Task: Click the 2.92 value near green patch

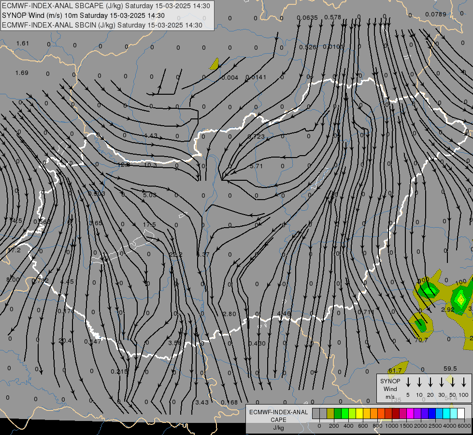Action: pyautogui.click(x=448, y=310)
